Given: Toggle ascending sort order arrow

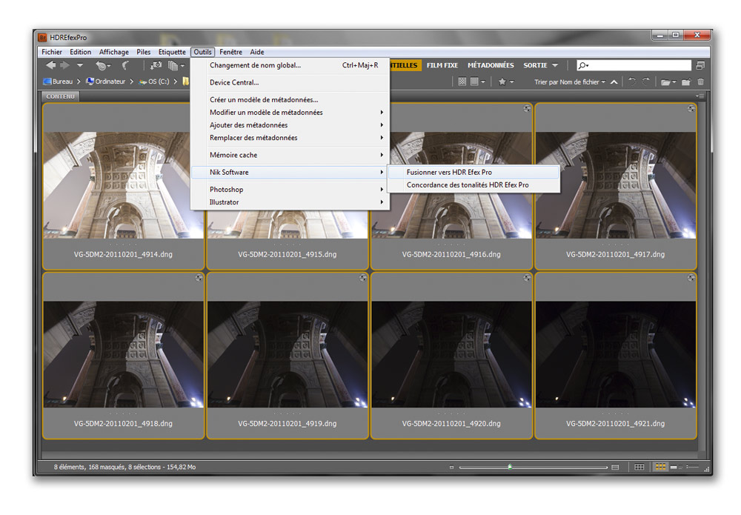Looking at the screenshot, I should point(614,82).
